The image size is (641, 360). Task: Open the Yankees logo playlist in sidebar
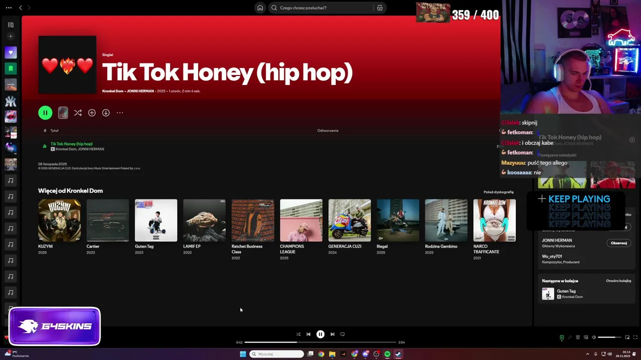(x=11, y=101)
